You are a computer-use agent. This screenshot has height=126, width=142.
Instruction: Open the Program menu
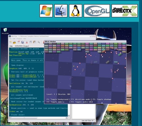click(x=19, y=39)
